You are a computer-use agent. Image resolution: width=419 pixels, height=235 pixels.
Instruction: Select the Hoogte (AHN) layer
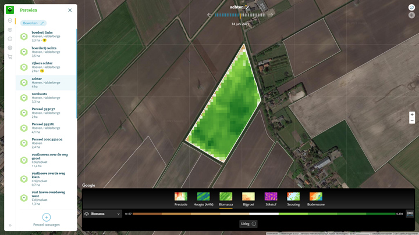coord(203,199)
